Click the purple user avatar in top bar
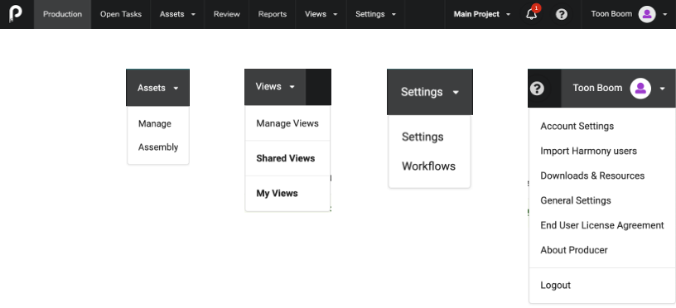 (647, 14)
